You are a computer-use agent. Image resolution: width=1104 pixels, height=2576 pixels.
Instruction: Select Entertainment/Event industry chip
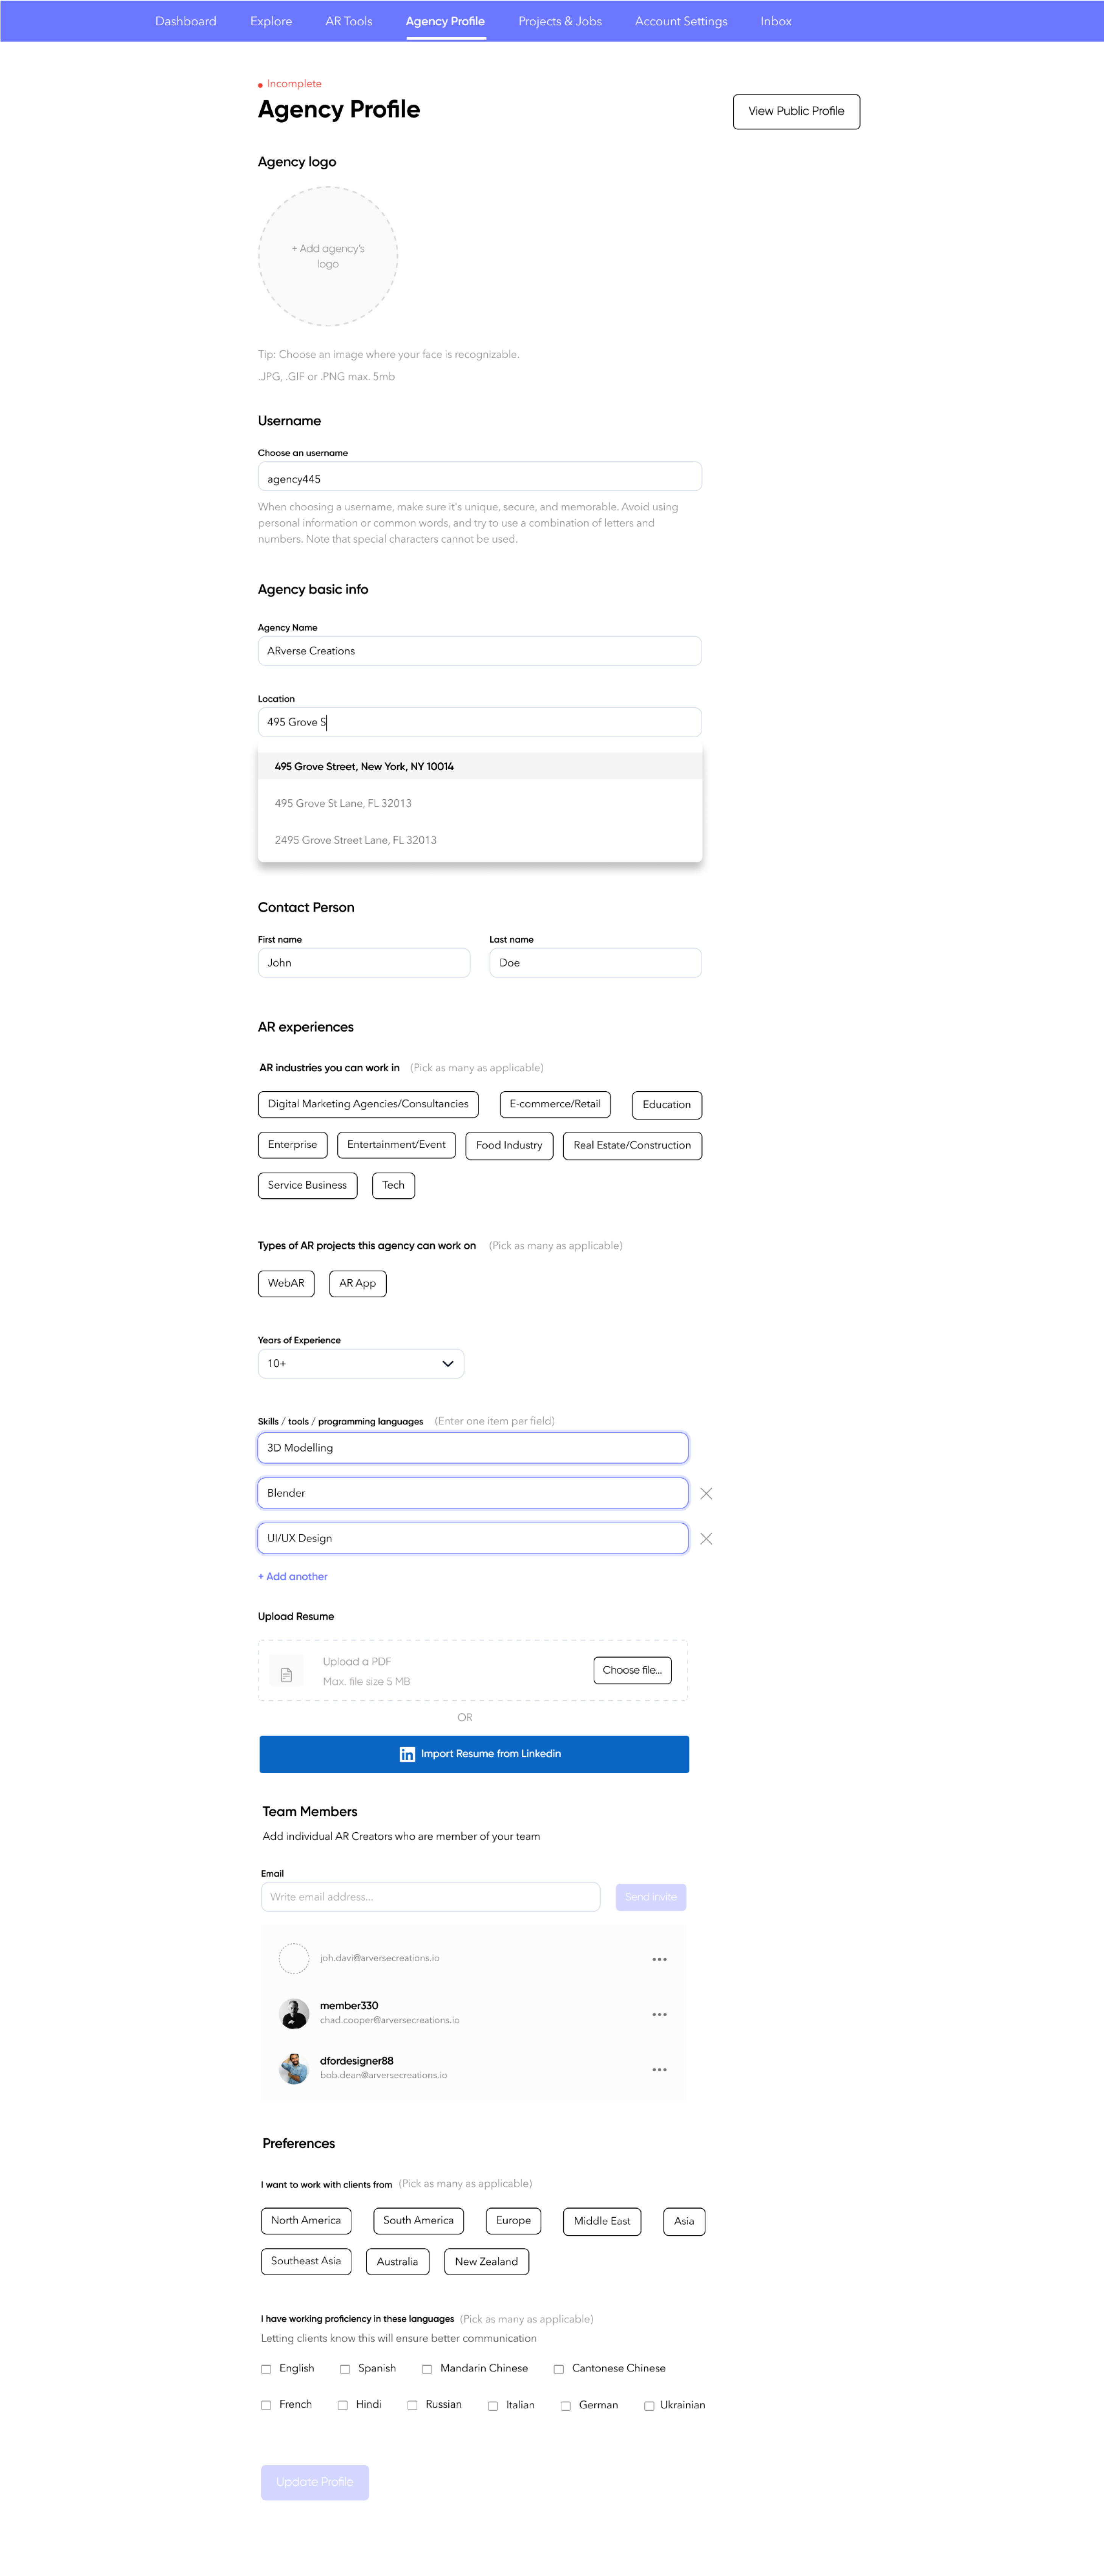(x=396, y=1145)
